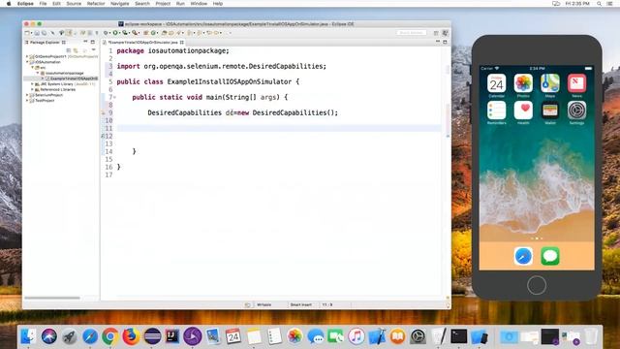This screenshot has height=349, width=620.
Task: Click the New Java Package toolbar icon
Action: [x=146, y=33]
